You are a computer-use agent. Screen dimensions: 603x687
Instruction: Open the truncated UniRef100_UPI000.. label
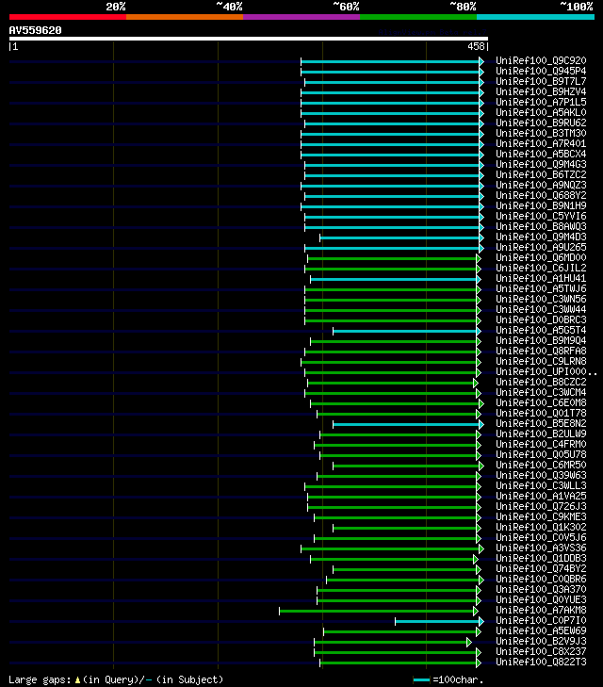(x=546, y=371)
